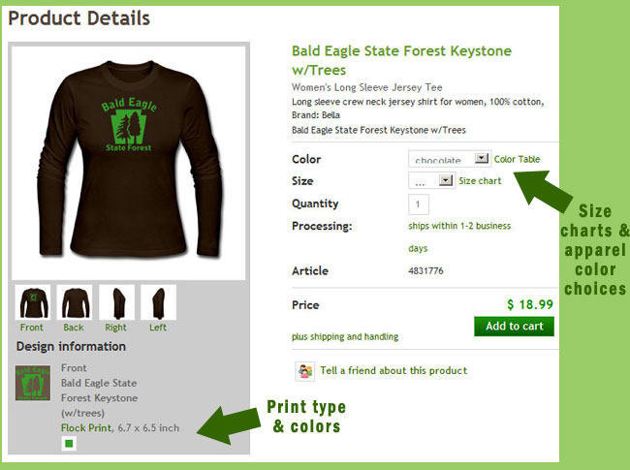This screenshot has width=630, height=470.
Task: Click the Back thumbnail label text
Action: tap(74, 328)
